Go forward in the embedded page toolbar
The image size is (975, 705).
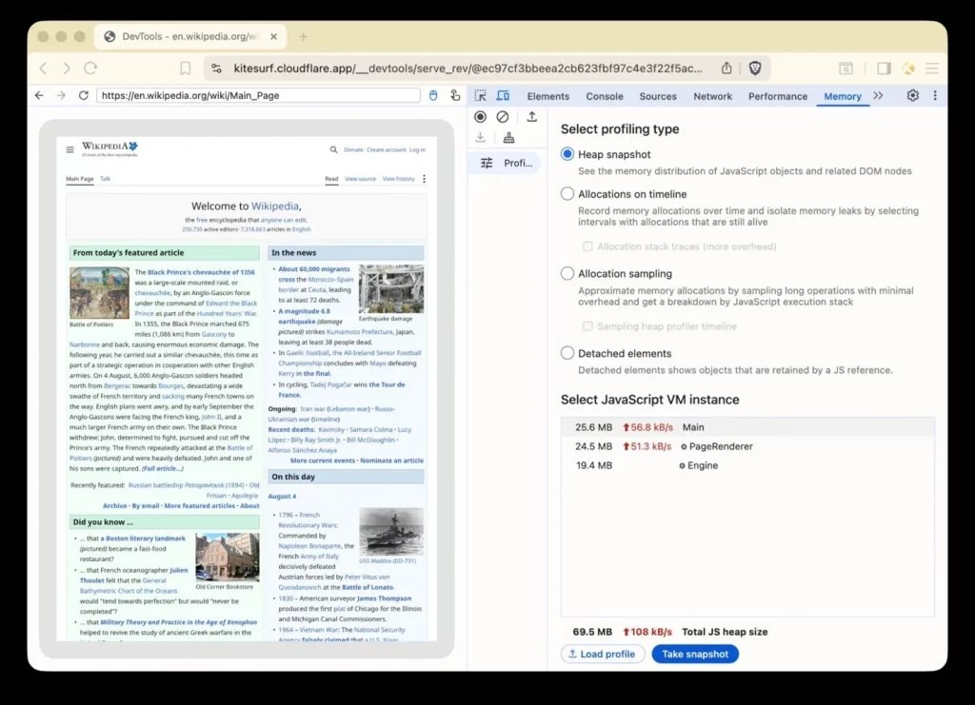click(61, 95)
